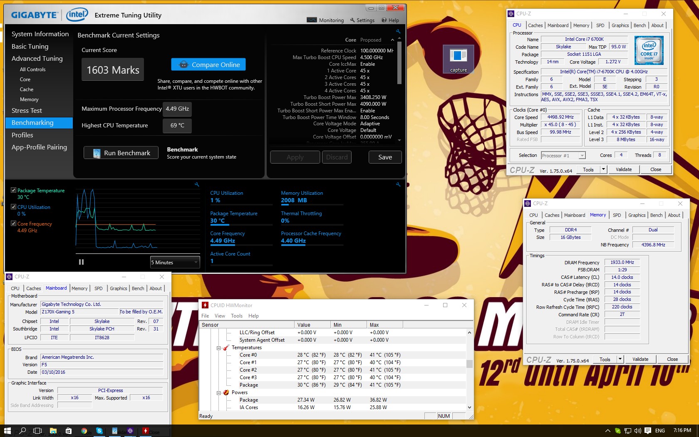The height and width of the screenshot is (437, 699).
Task: Open Tools dropdown arrow in top CPU-Z window
Action: [x=603, y=169]
